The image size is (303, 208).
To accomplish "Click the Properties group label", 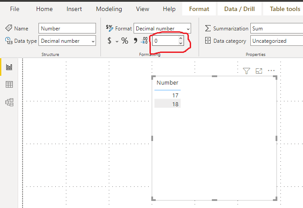I will [x=256, y=55].
